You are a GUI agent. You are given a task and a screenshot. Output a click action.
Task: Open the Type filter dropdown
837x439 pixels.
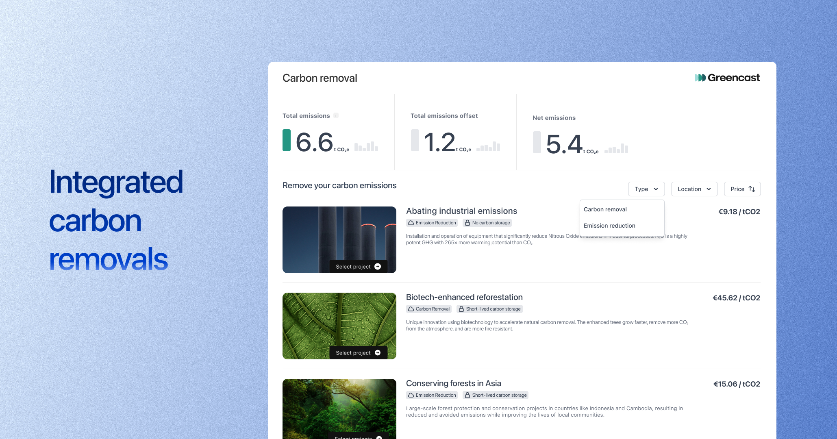tap(646, 189)
